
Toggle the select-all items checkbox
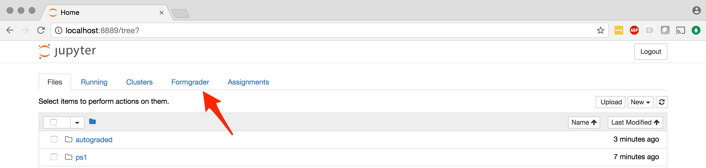pyautogui.click(x=54, y=122)
